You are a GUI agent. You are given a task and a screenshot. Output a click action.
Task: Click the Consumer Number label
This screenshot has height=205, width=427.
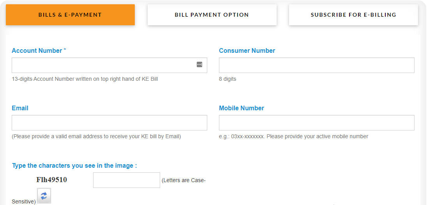(x=247, y=51)
